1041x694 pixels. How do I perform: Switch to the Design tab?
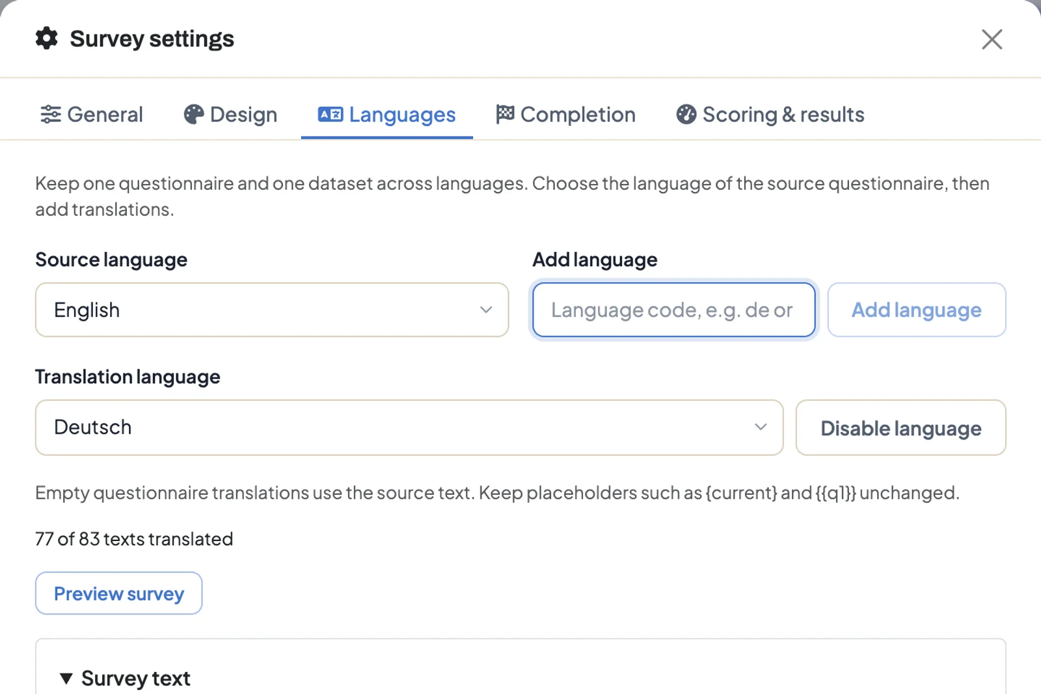click(x=230, y=114)
